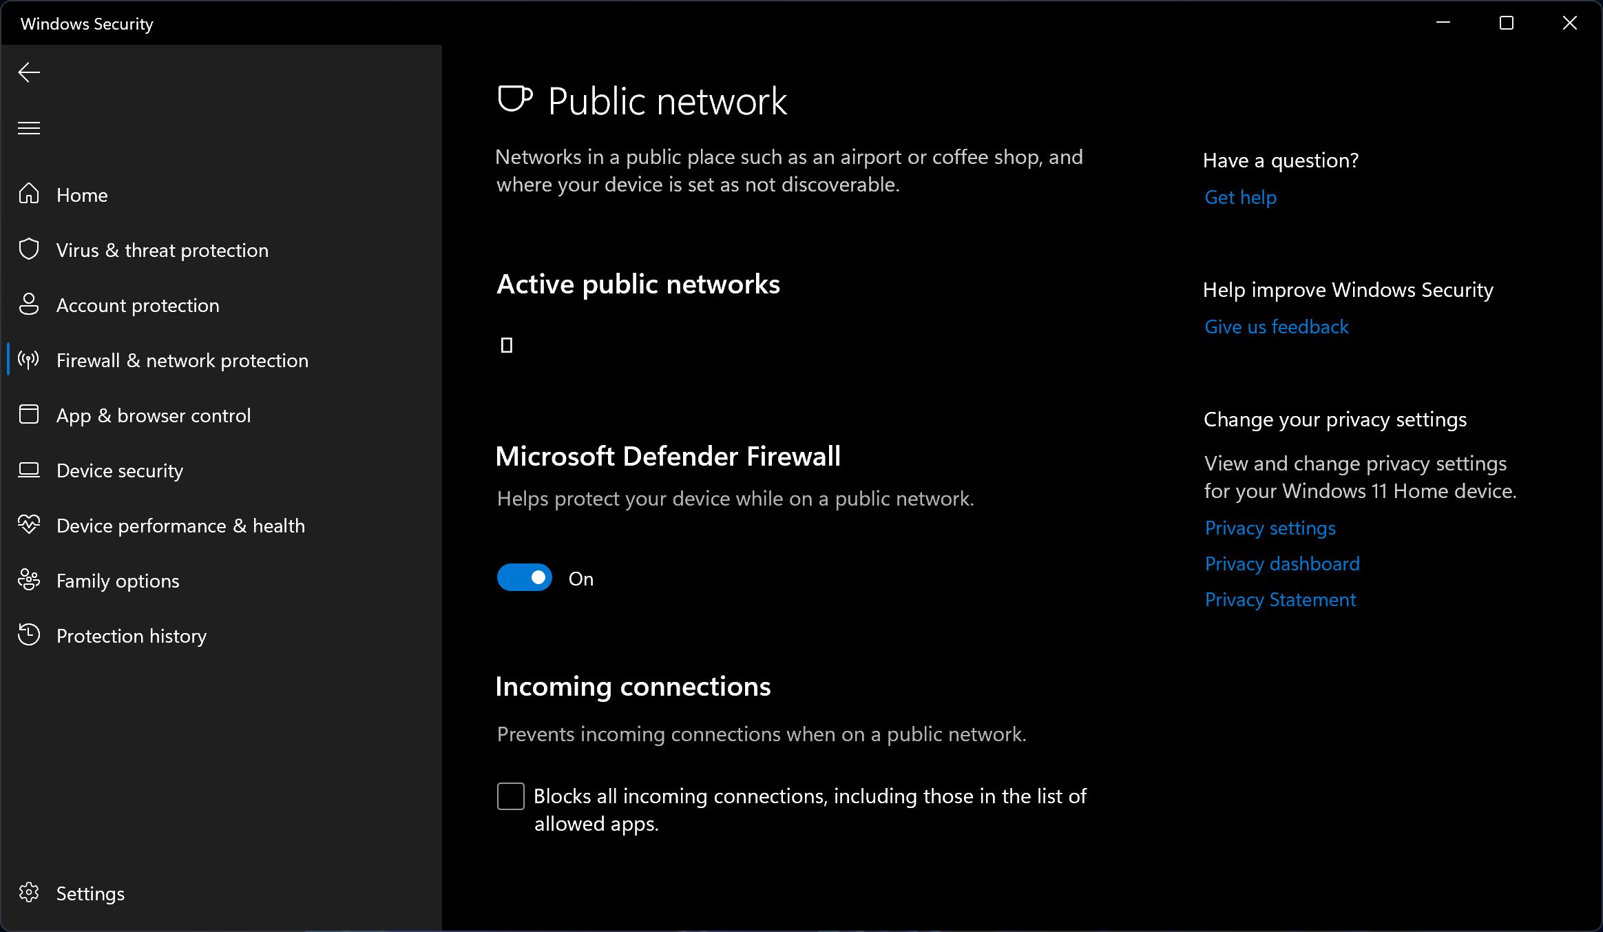Click the Settings gear icon
Viewport: 1603px width, 932px height.
30,893
